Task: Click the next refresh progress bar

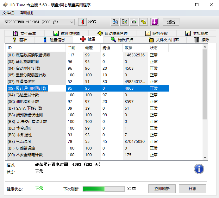Action: pos(103,189)
